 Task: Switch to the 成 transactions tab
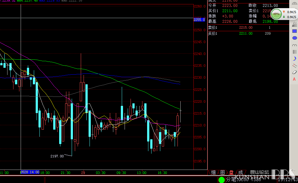click(x=240, y=173)
